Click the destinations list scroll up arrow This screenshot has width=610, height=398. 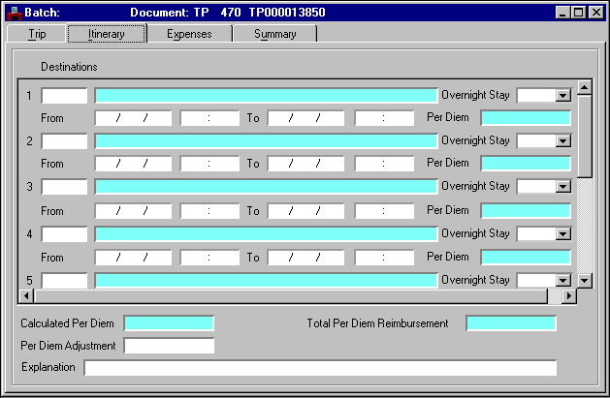click(585, 88)
